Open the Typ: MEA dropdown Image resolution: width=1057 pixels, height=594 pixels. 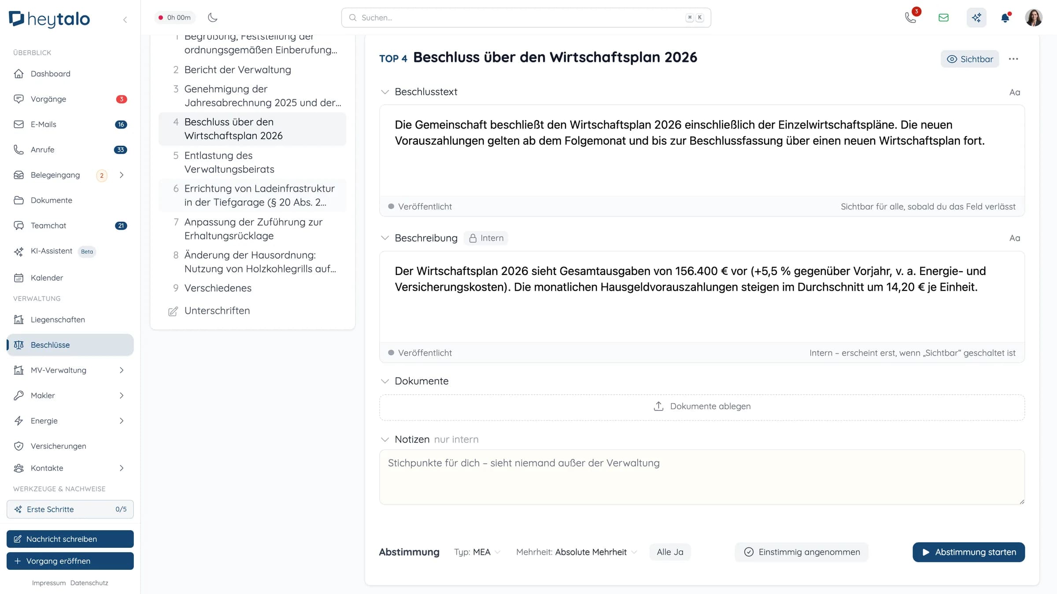[x=477, y=552]
